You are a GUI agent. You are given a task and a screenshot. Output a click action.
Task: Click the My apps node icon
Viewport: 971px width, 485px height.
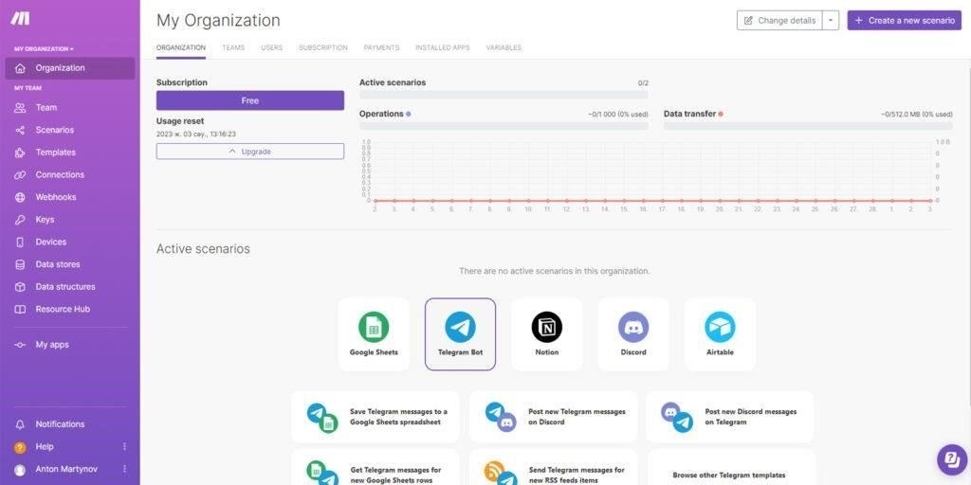tap(20, 345)
